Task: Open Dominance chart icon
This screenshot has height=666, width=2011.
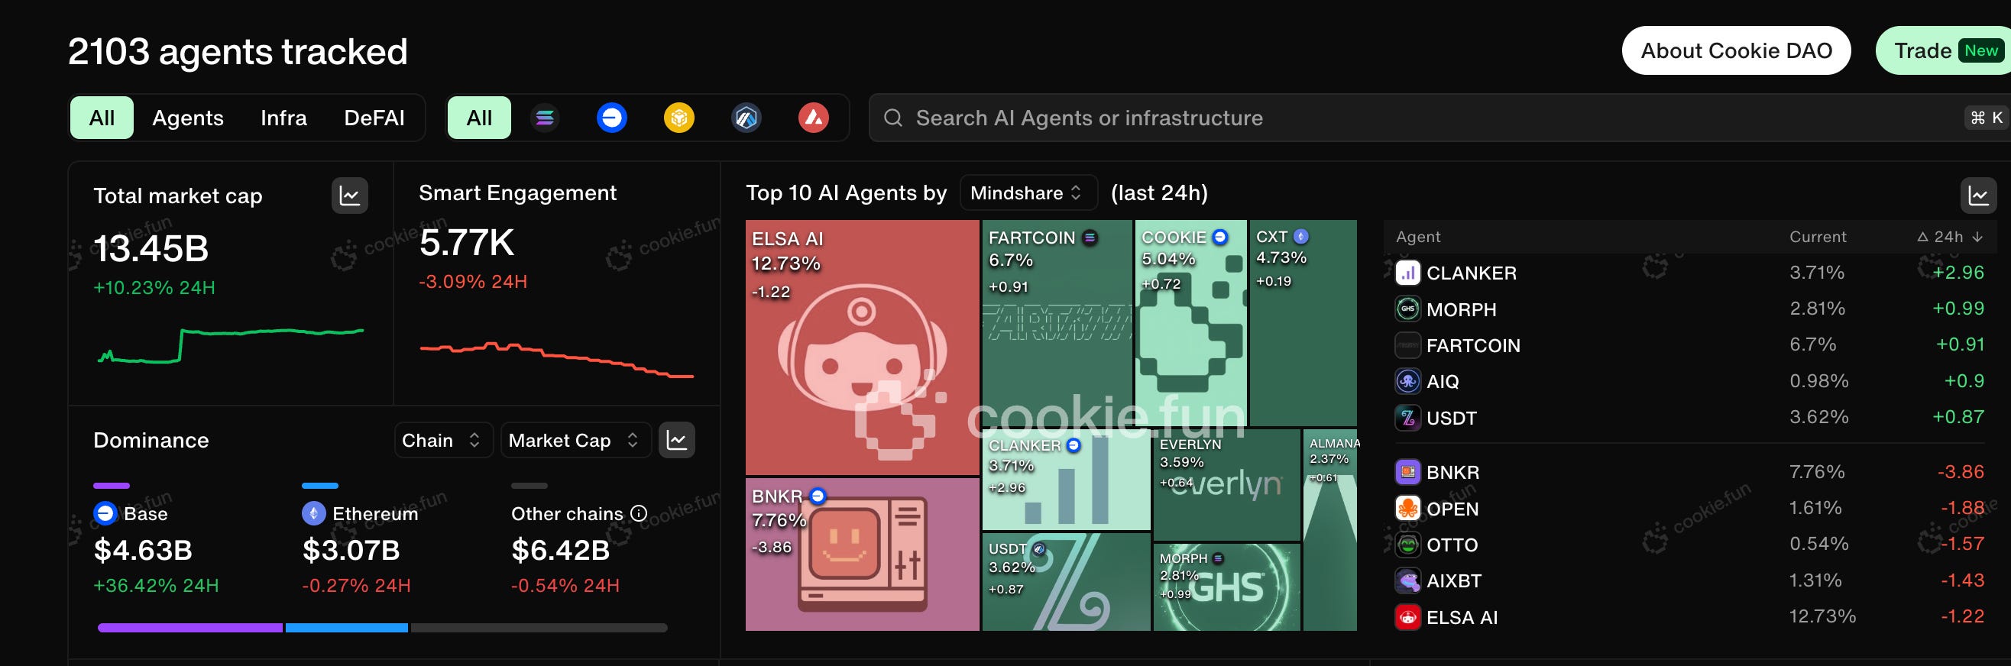Action: [x=677, y=441]
